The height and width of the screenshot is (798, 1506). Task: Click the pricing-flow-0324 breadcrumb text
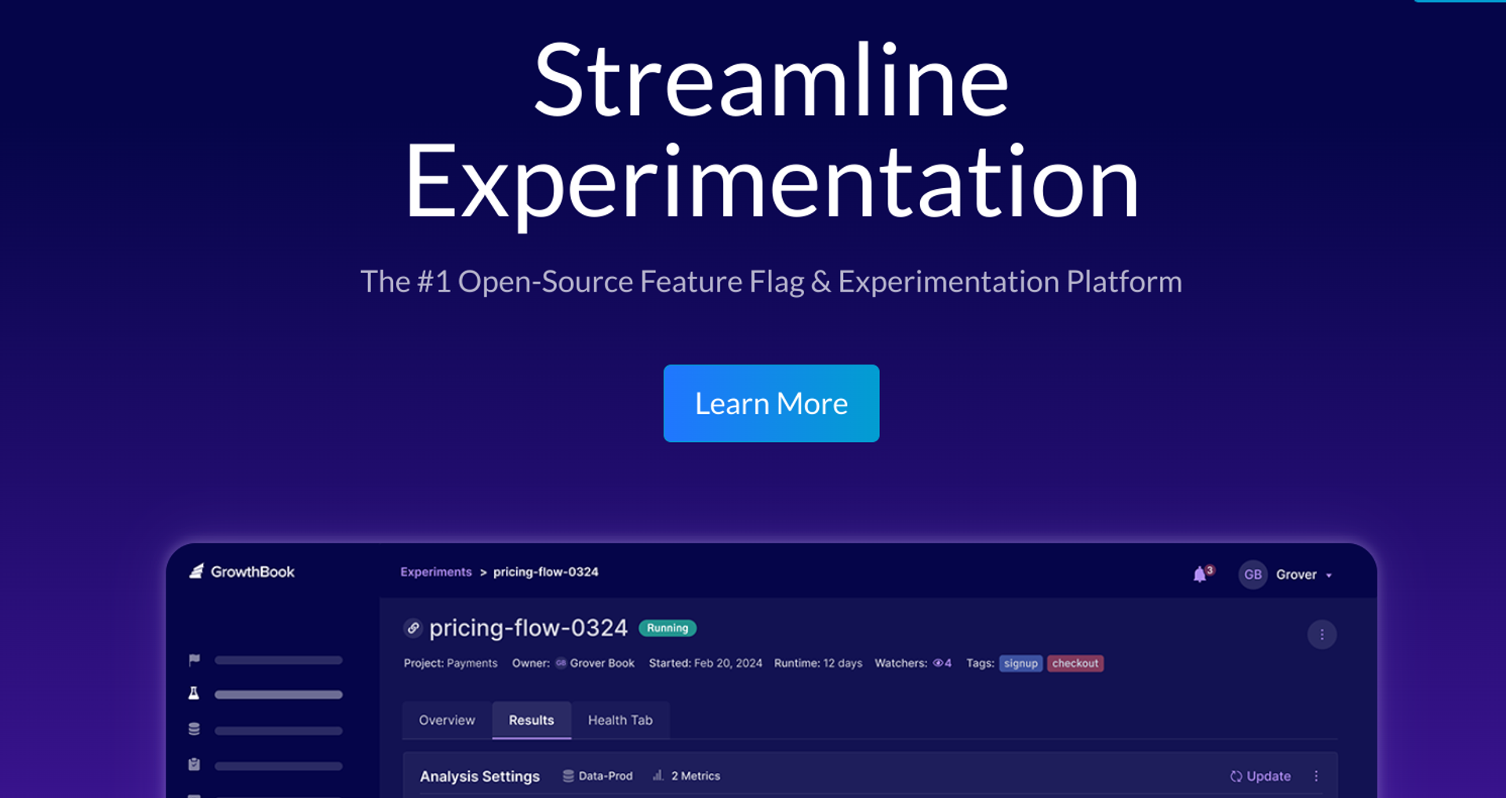[546, 571]
